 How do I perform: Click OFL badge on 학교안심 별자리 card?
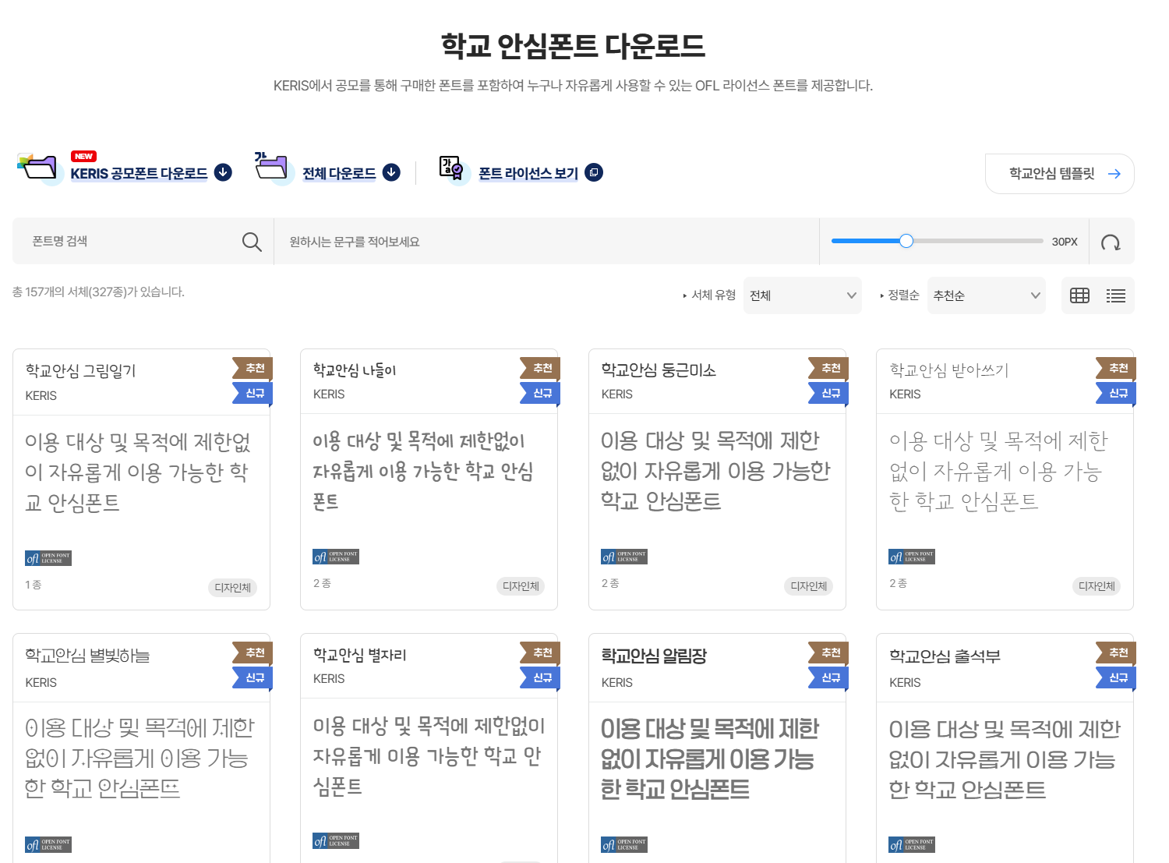coord(336,841)
